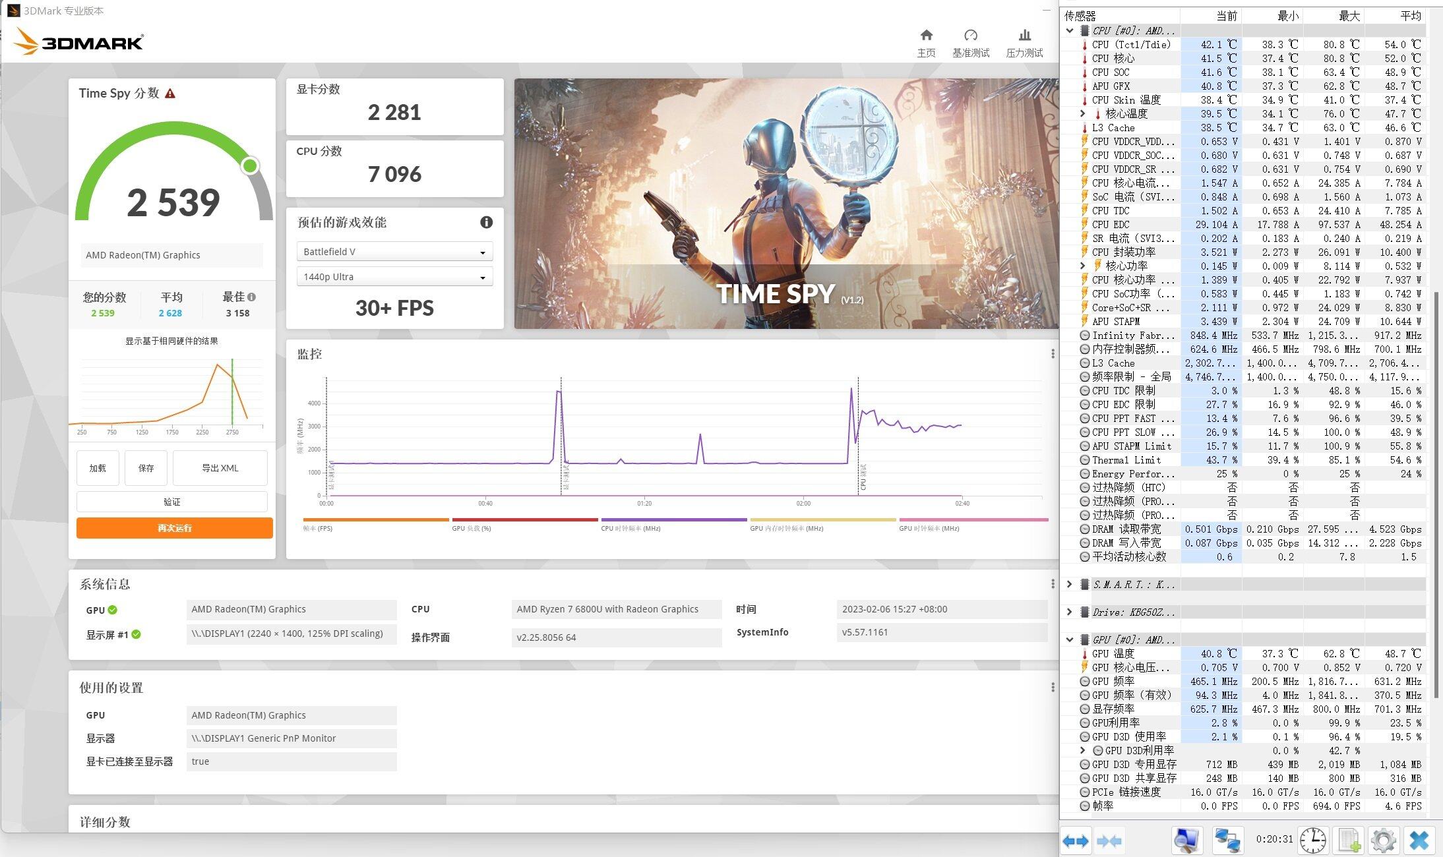Expand the Drive: KBG50Z sensor group
Viewport: 1443px width, 857px height.
[1069, 612]
